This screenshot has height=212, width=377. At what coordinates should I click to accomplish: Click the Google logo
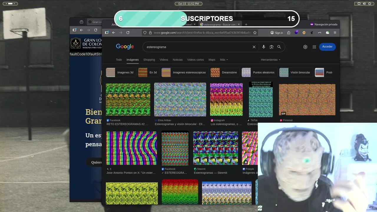coord(125,47)
